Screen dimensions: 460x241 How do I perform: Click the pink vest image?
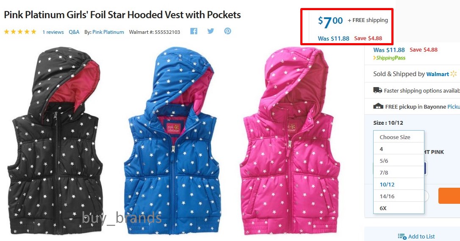[x=290, y=141]
